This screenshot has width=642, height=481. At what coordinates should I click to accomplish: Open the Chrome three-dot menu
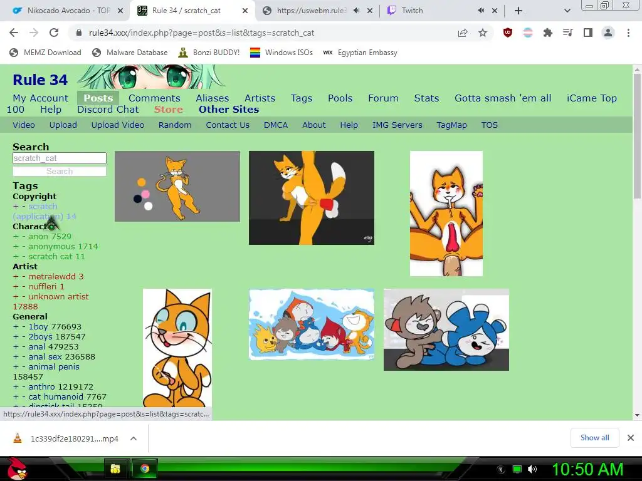(628, 33)
